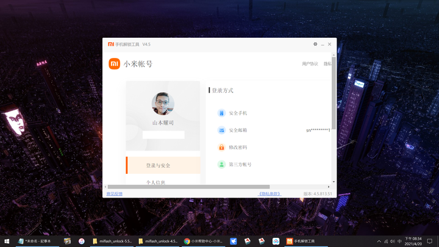Viewport: 439px width, 247px height.
Task: Click 第三方帐号 label
Action: pyautogui.click(x=240, y=165)
